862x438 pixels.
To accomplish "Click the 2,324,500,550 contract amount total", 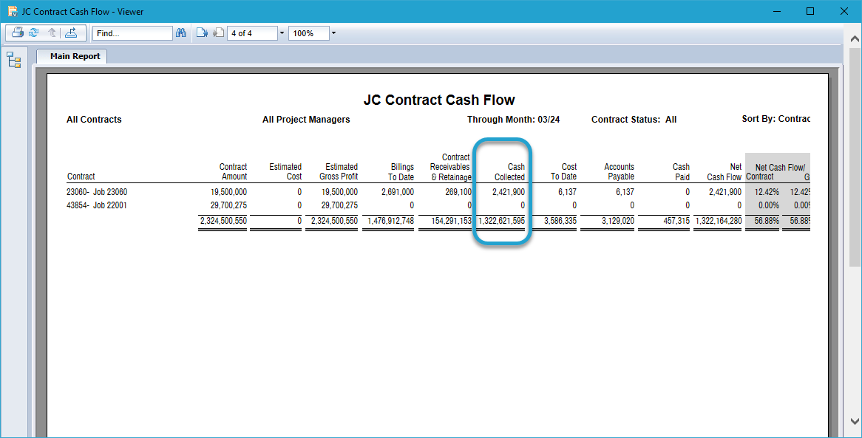I will (223, 221).
